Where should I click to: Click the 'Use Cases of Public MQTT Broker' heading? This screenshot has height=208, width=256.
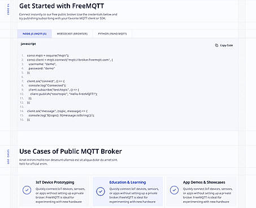71,151
